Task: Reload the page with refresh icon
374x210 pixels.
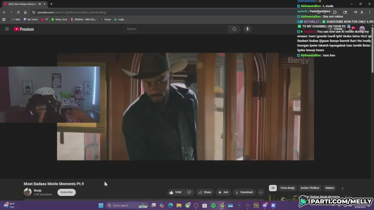Action: 18,12
